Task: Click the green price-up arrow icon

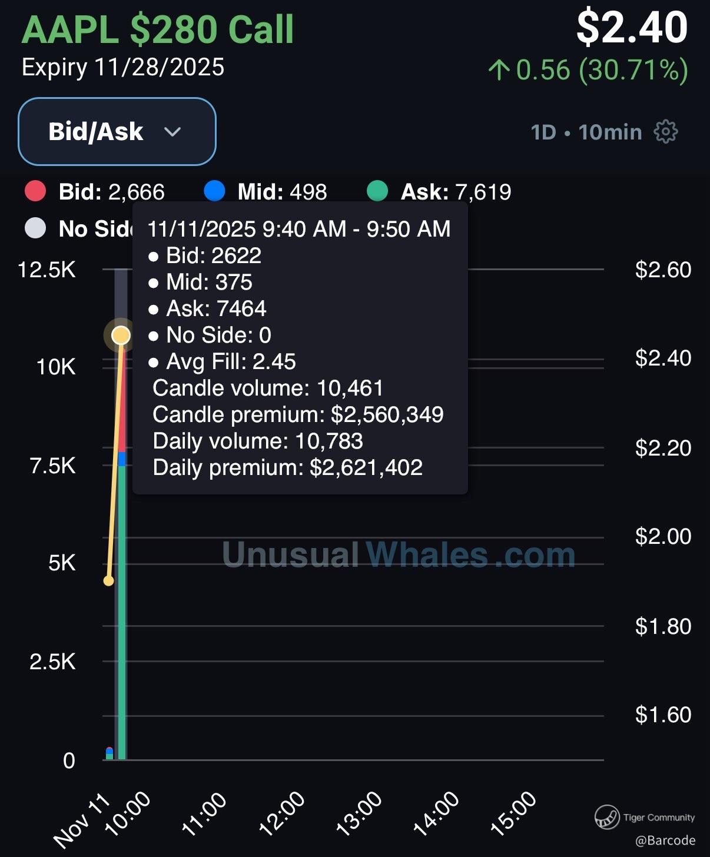Action: [x=499, y=70]
